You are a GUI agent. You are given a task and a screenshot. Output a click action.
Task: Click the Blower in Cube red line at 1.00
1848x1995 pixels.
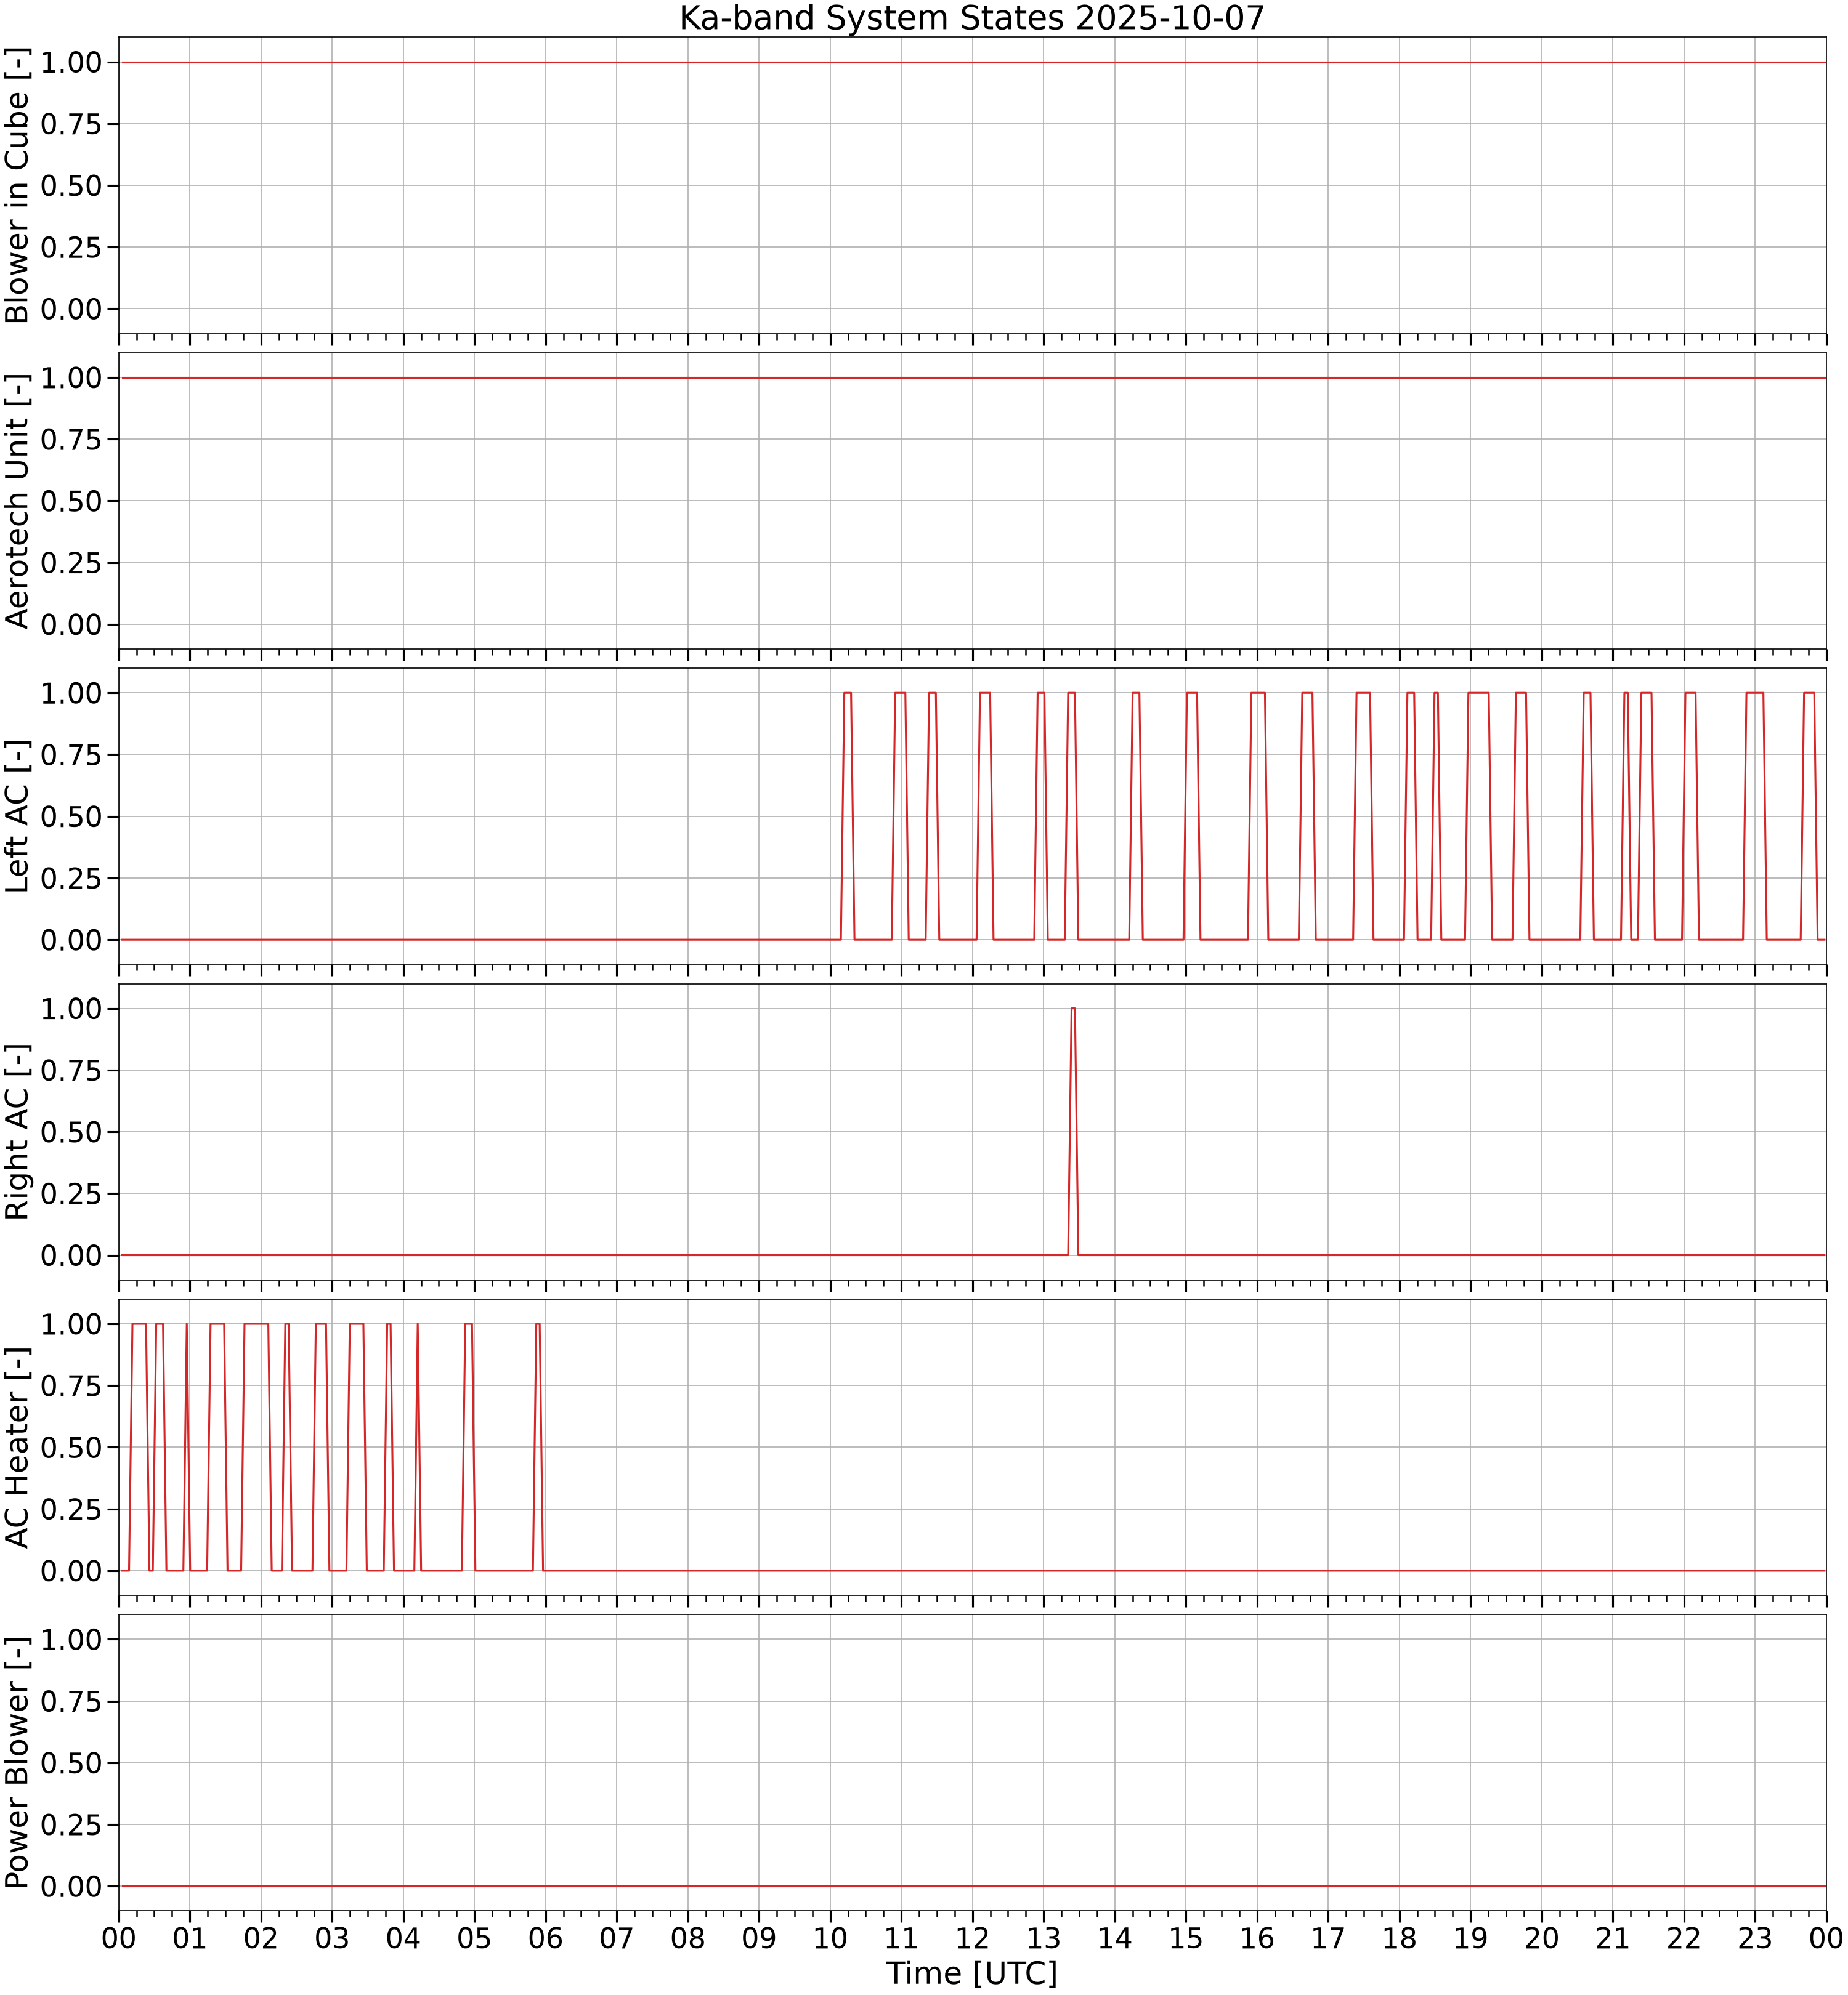pos(972,62)
